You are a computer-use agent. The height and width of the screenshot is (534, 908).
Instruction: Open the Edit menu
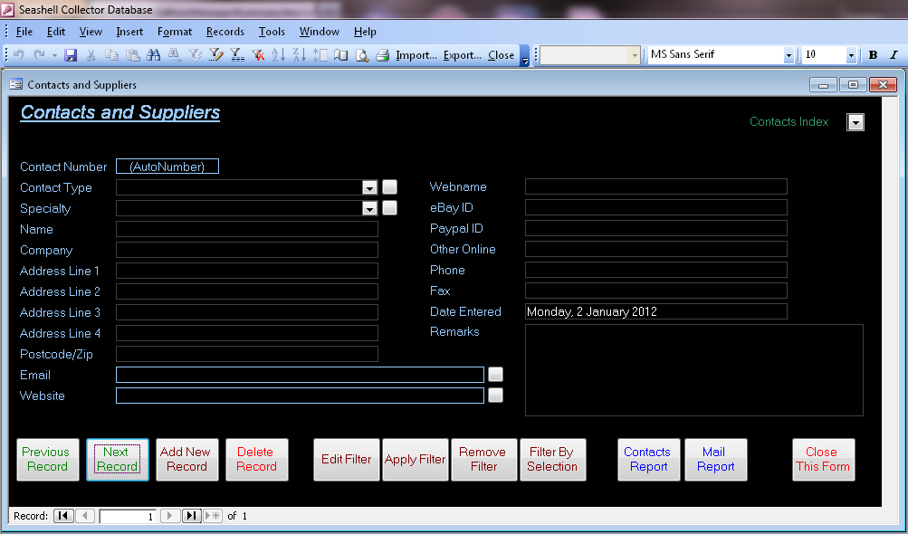[x=55, y=32]
